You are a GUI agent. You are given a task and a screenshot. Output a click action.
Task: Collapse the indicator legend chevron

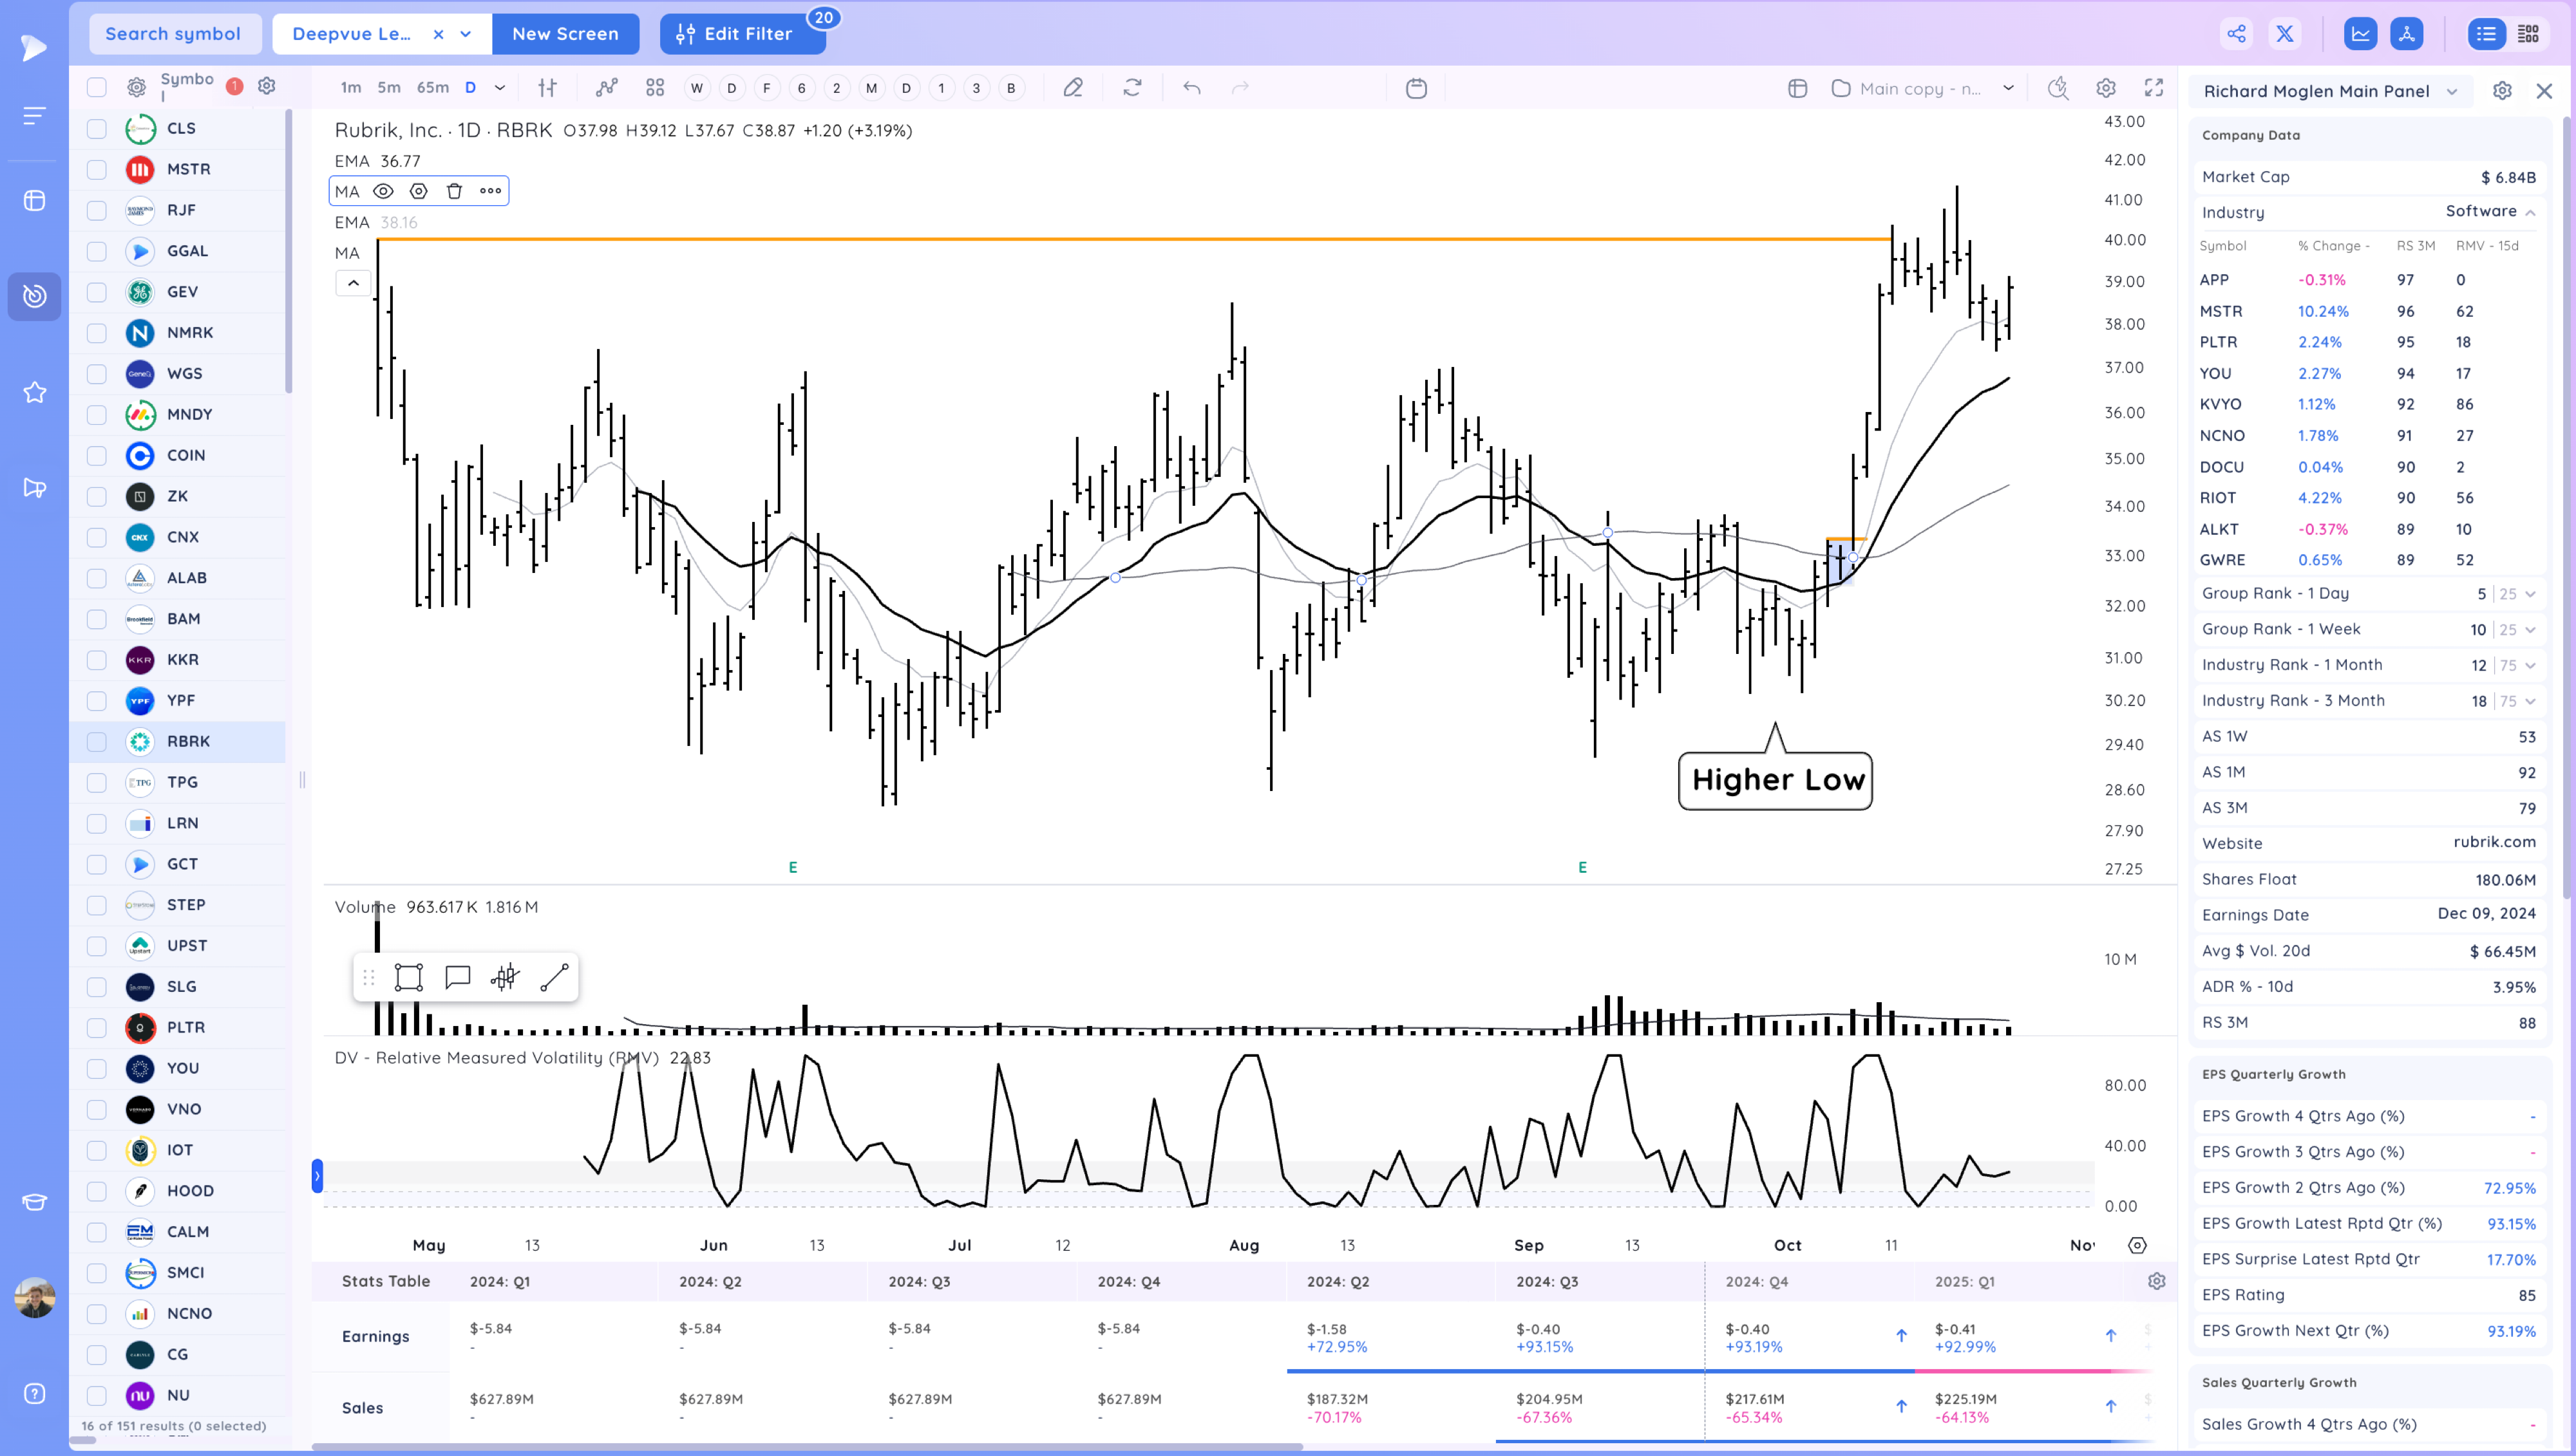click(x=353, y=283)
